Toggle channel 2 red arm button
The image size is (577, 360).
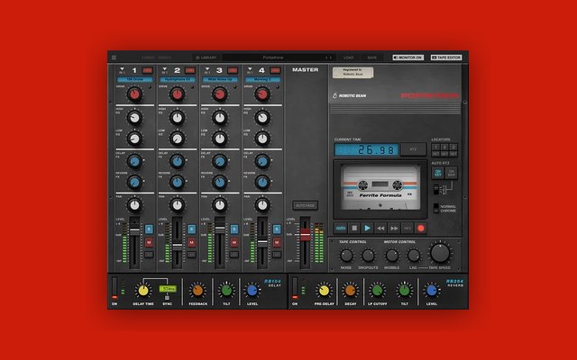[x=190, y=70]
